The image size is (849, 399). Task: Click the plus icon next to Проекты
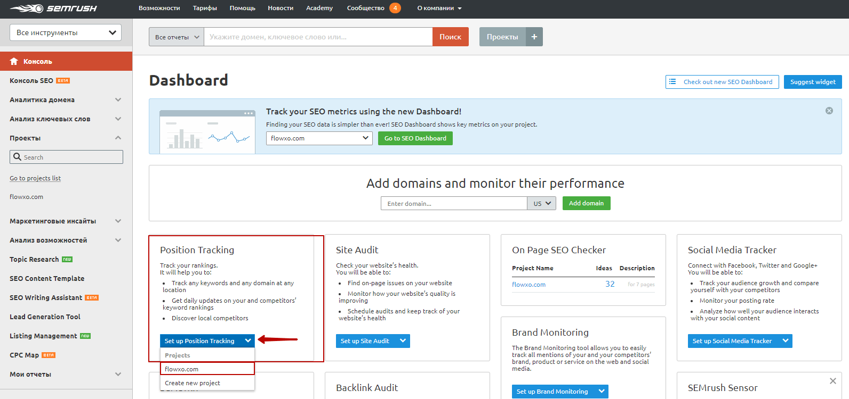pos(534,37)
